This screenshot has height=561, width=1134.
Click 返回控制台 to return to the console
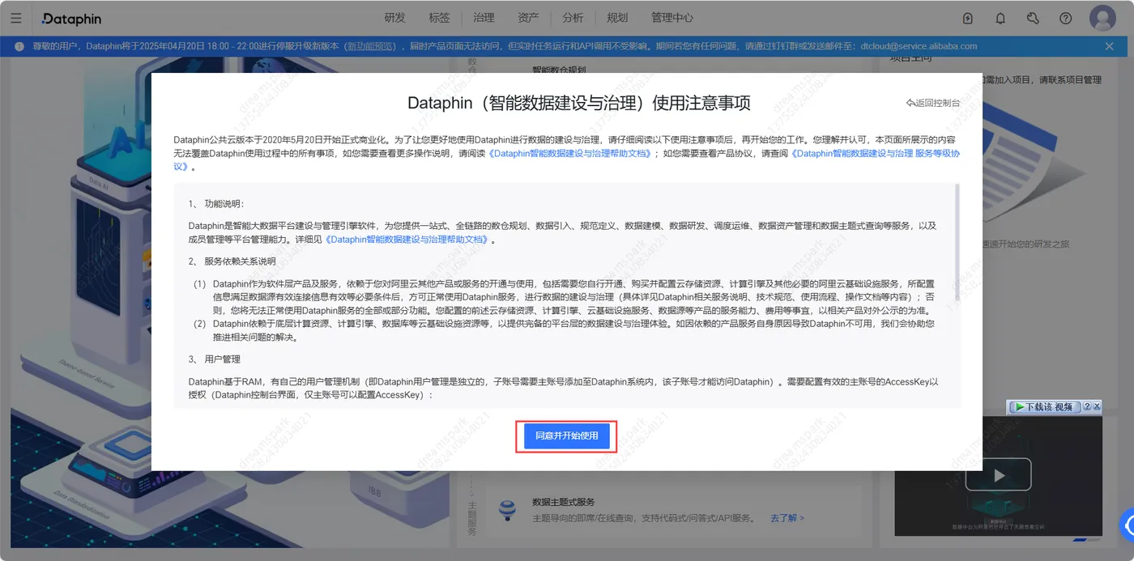click(933, 103)
